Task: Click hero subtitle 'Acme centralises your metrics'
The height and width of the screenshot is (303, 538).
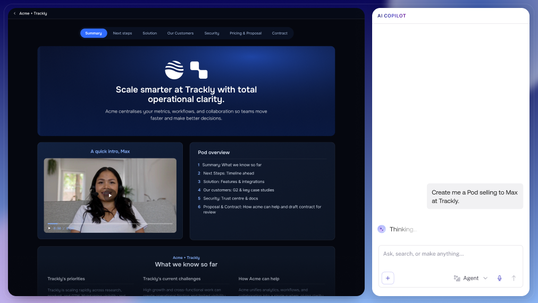Action: 186,115
